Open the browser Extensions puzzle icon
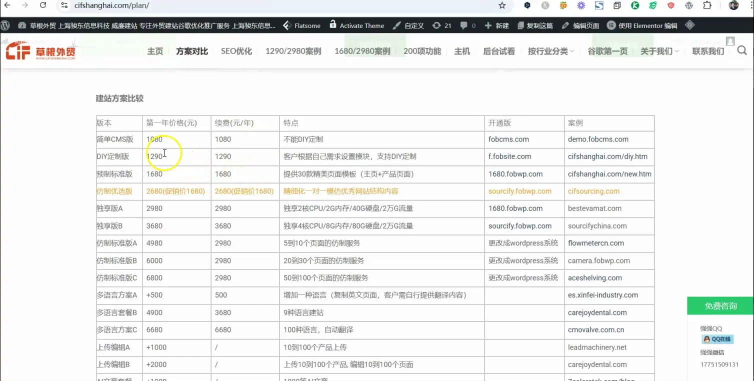This screenshot has height=381, width=754. (707, 5)
